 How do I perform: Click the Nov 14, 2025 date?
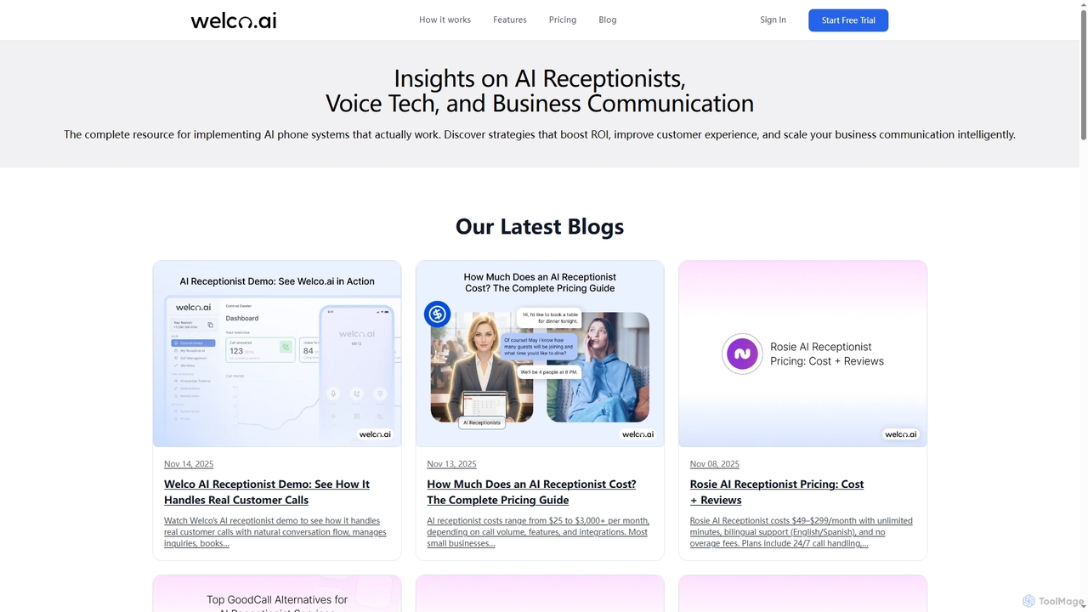point(189,464)
